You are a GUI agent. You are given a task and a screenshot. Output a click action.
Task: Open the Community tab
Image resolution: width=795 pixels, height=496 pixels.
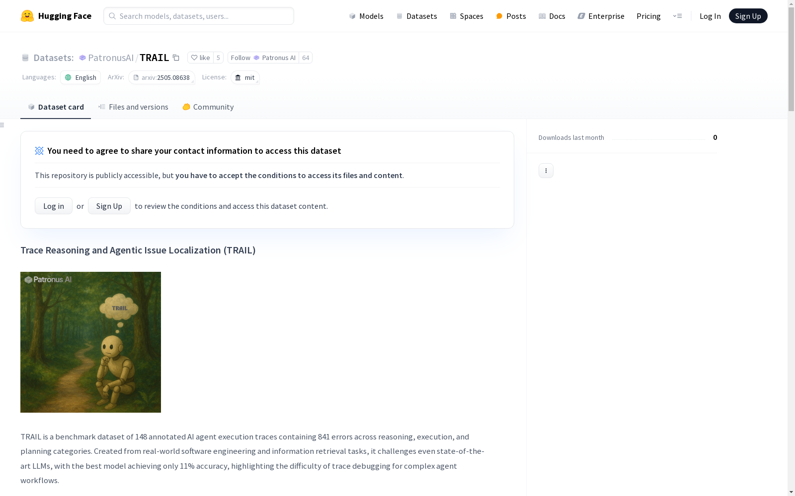click(x=208, y=107)
